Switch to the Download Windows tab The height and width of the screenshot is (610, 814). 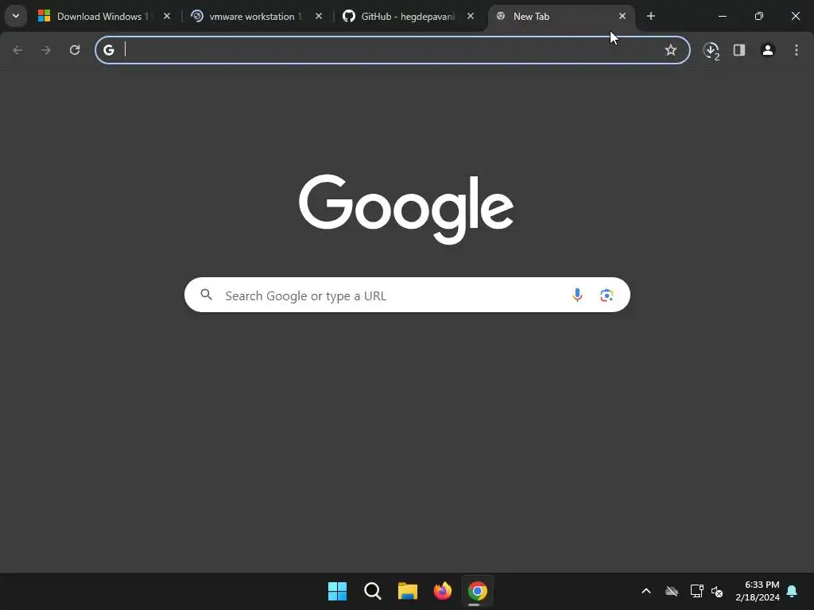point(104,17)
